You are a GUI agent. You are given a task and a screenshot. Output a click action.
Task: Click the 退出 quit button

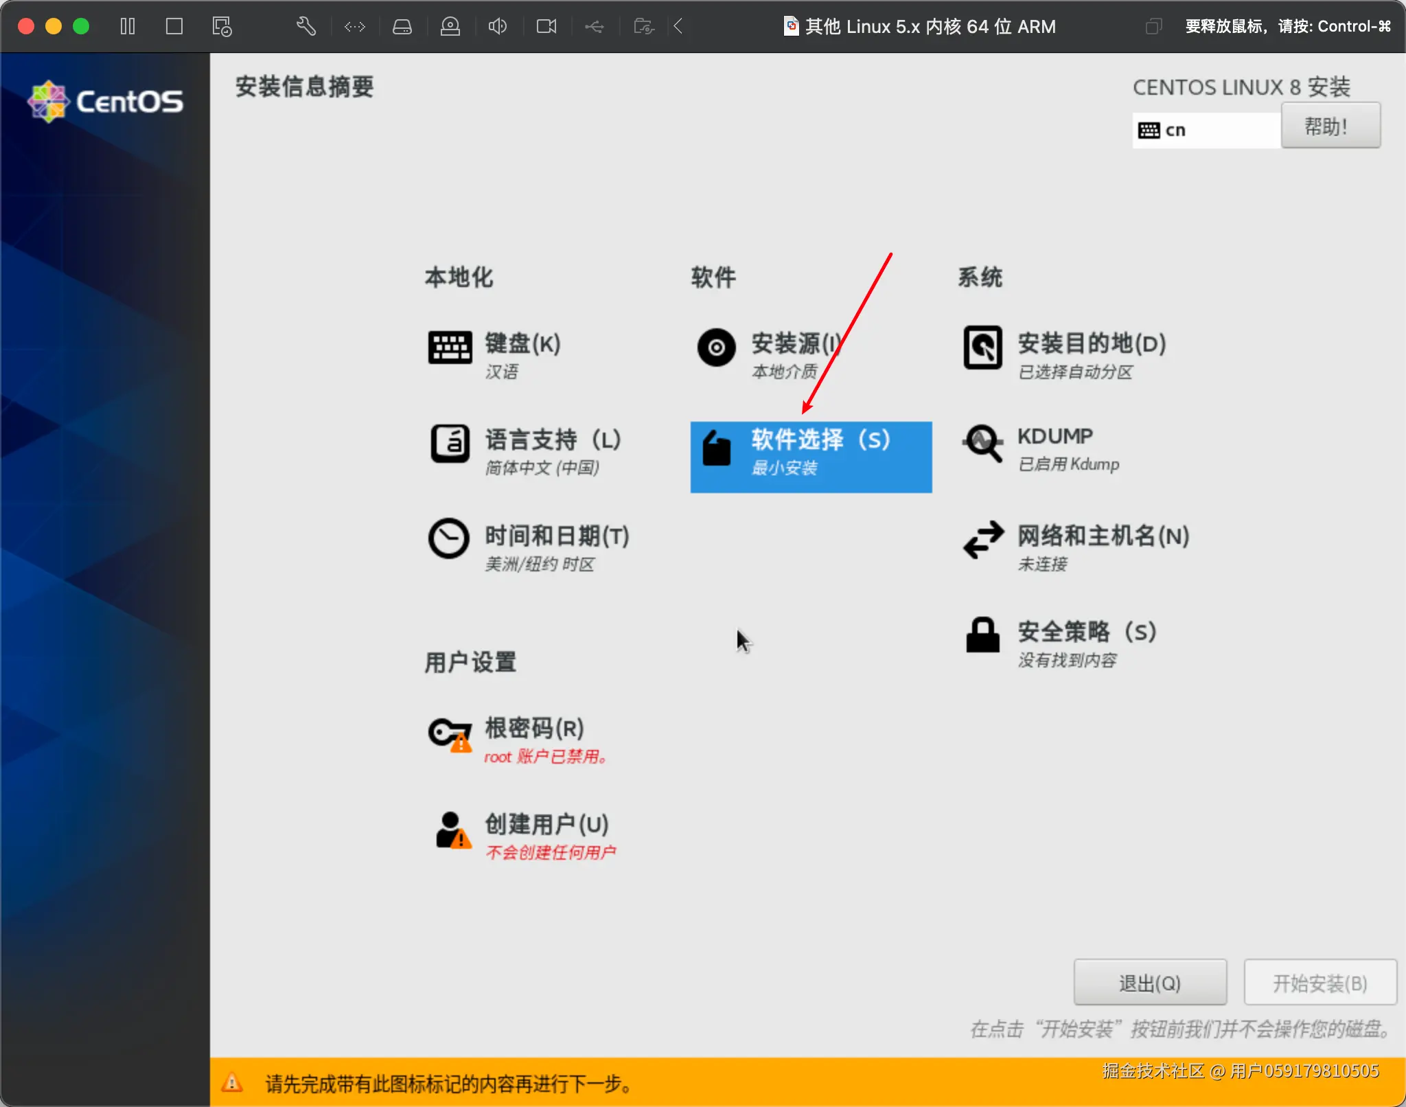[x=1149, y=982]
